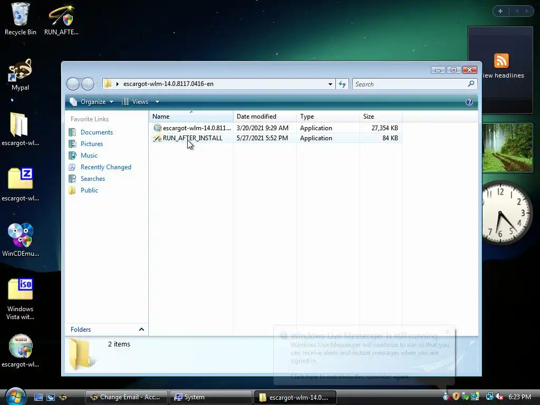540x405 pixels.
Task: Click the volume muted tray icon
Action: pos(499,397)
